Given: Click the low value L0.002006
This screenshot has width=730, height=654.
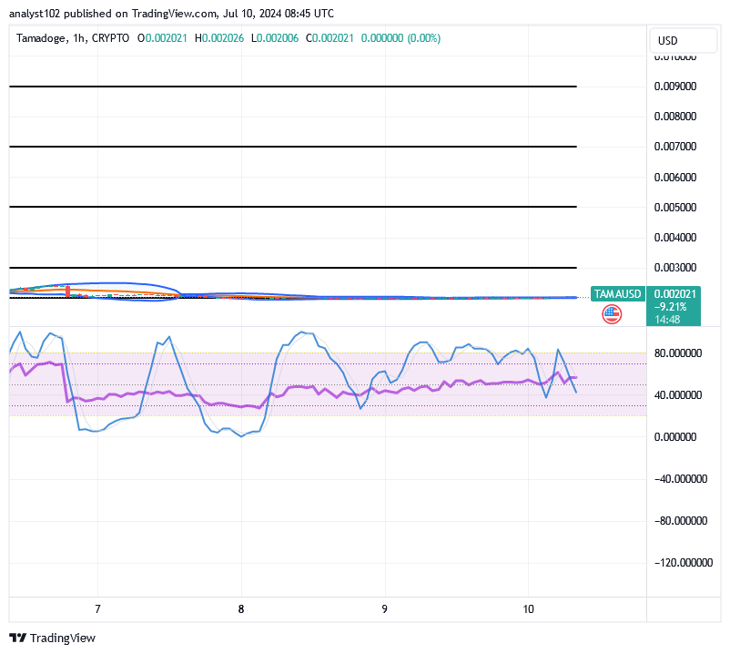Looking at the screenshot, I should (x=275, y=38).
